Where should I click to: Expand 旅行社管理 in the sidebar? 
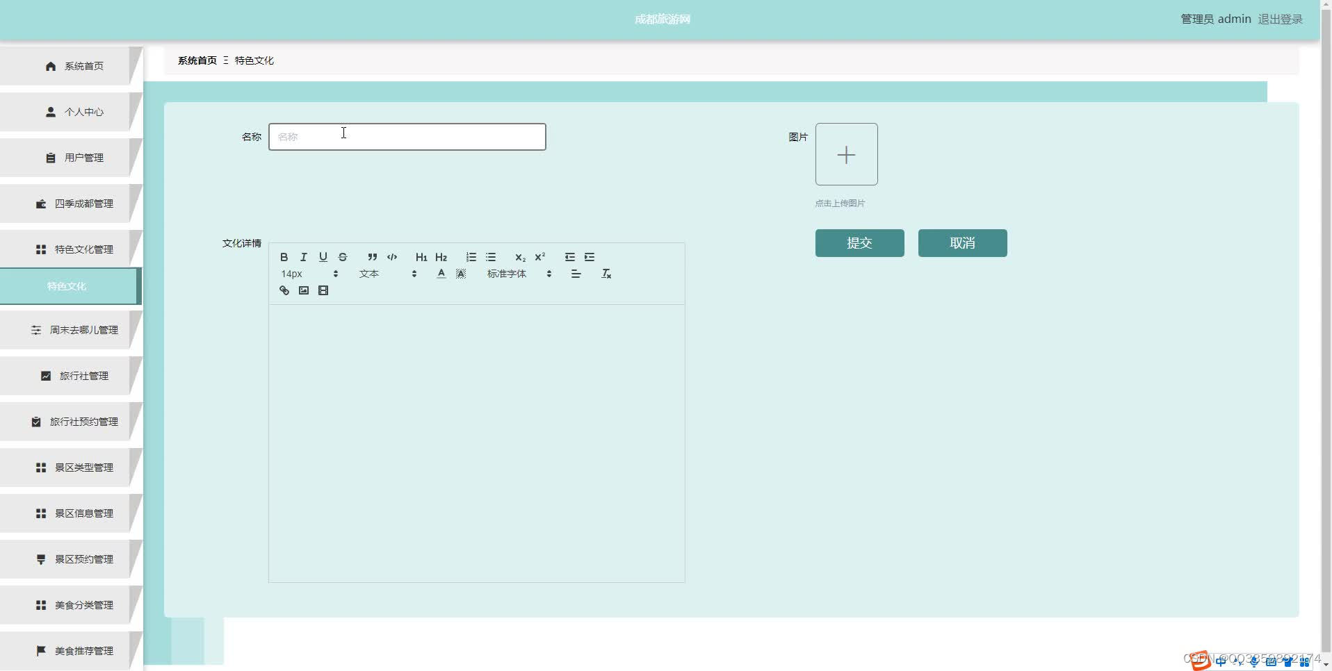point(71,376)
